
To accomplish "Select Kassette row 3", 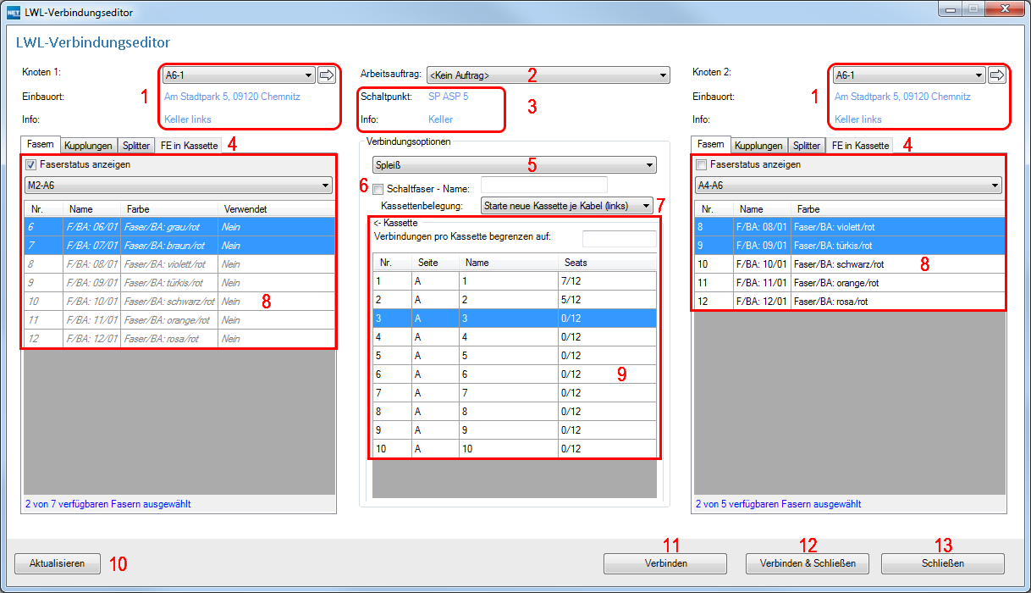I will click(x=515, y=318).
